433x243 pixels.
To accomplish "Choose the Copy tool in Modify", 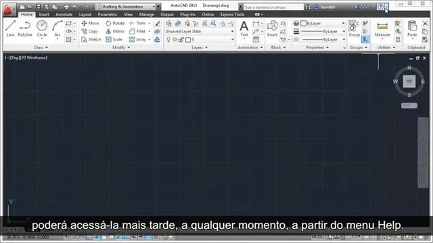I will point(90,32).
